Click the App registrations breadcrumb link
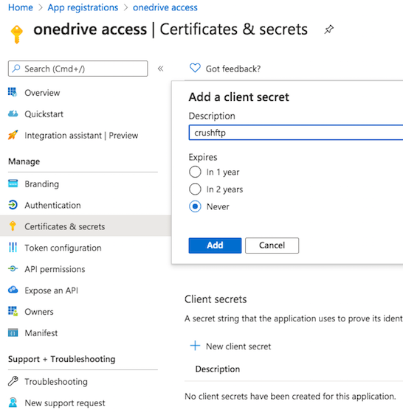The width and height of the screenshot is (403, 418). pyautogui.click(x=83, y=7)
